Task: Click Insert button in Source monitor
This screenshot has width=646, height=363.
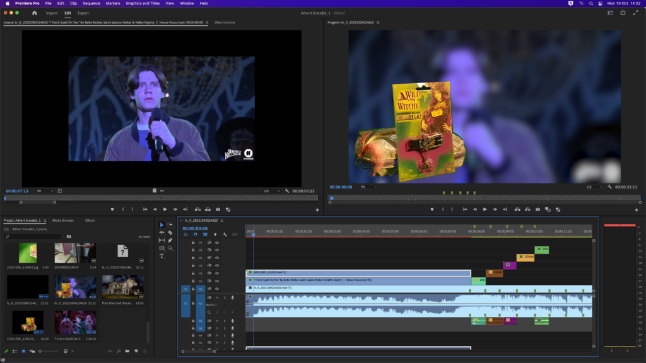Action: tap(197, 209)
